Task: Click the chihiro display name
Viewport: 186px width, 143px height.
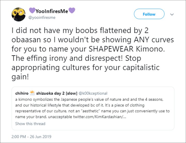Action: [22, 93]
